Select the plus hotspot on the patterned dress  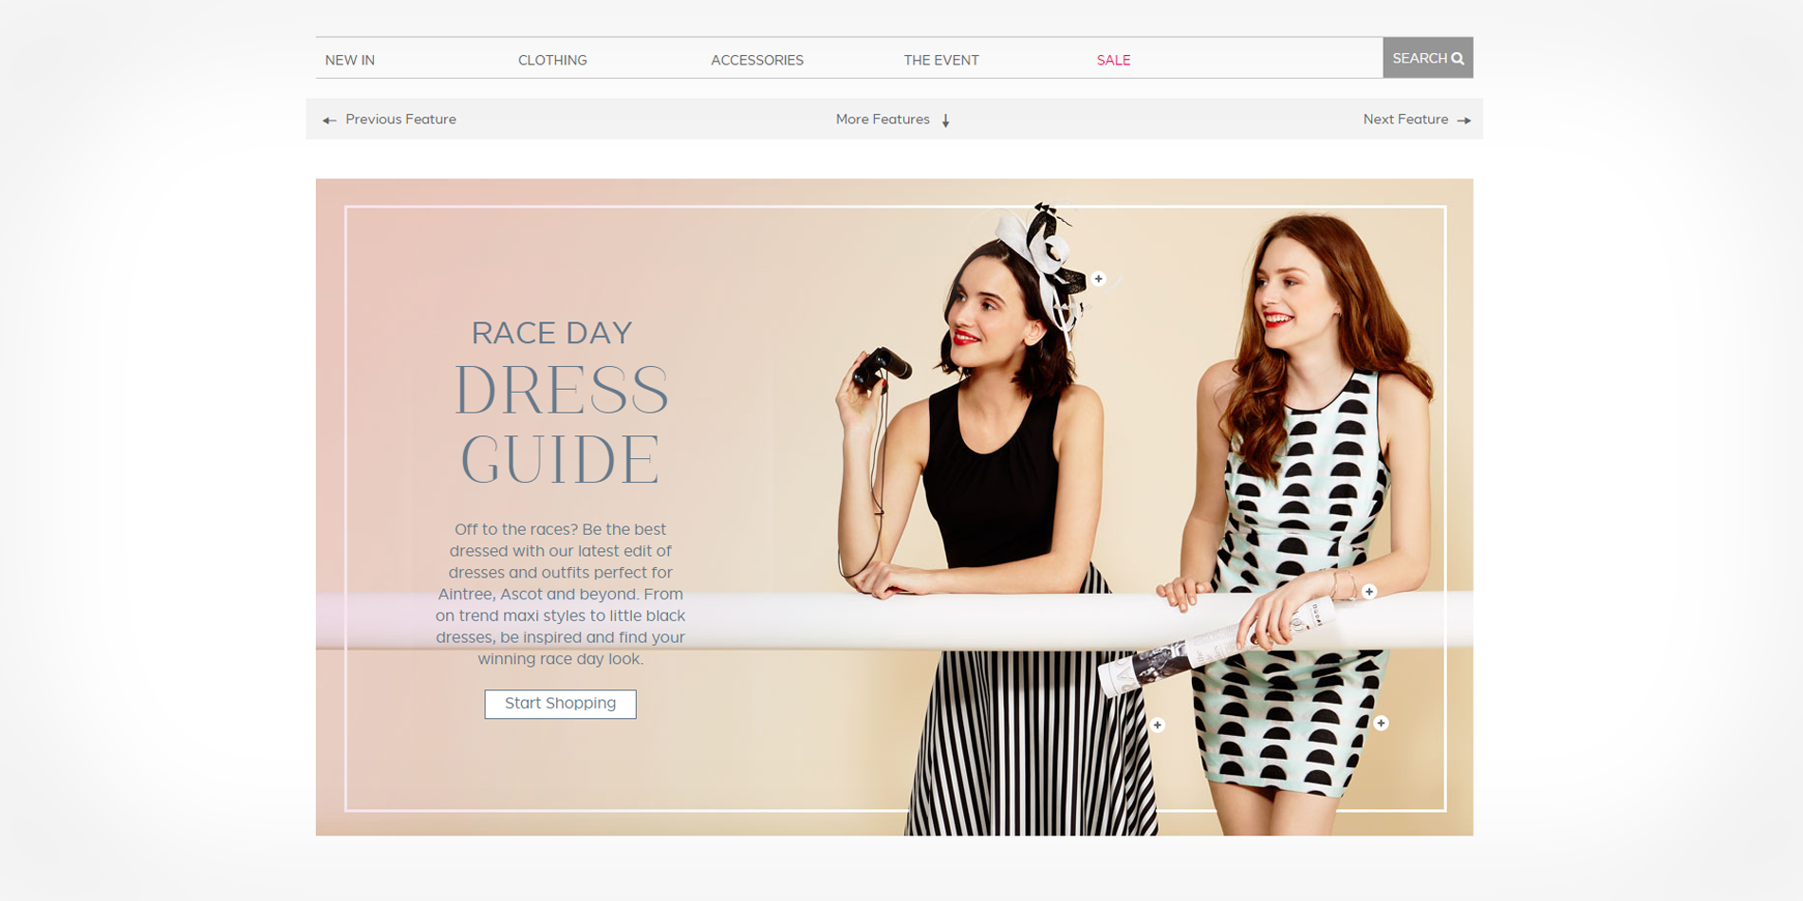tap(1381, 724)
